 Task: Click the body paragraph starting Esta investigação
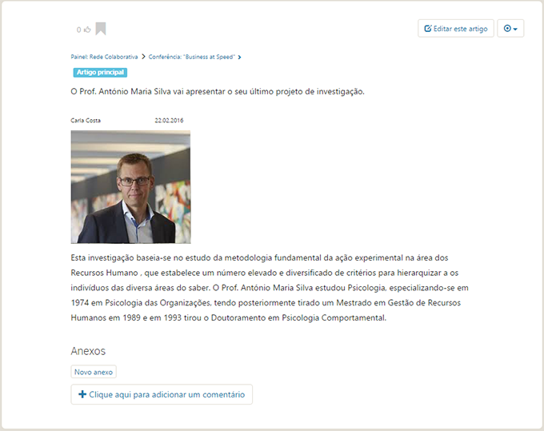(270, 288)
